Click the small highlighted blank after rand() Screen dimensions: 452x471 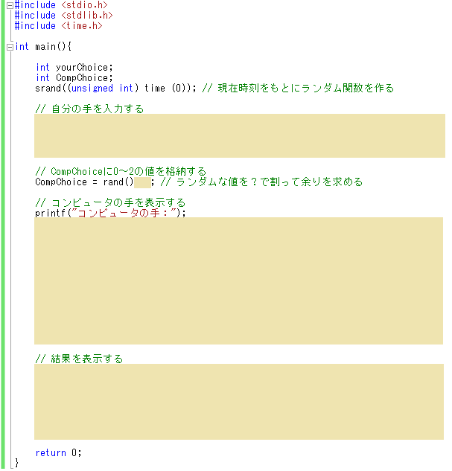141,182
